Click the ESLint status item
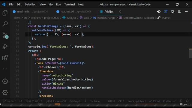192x108 pixels. [x=154, y=101]
